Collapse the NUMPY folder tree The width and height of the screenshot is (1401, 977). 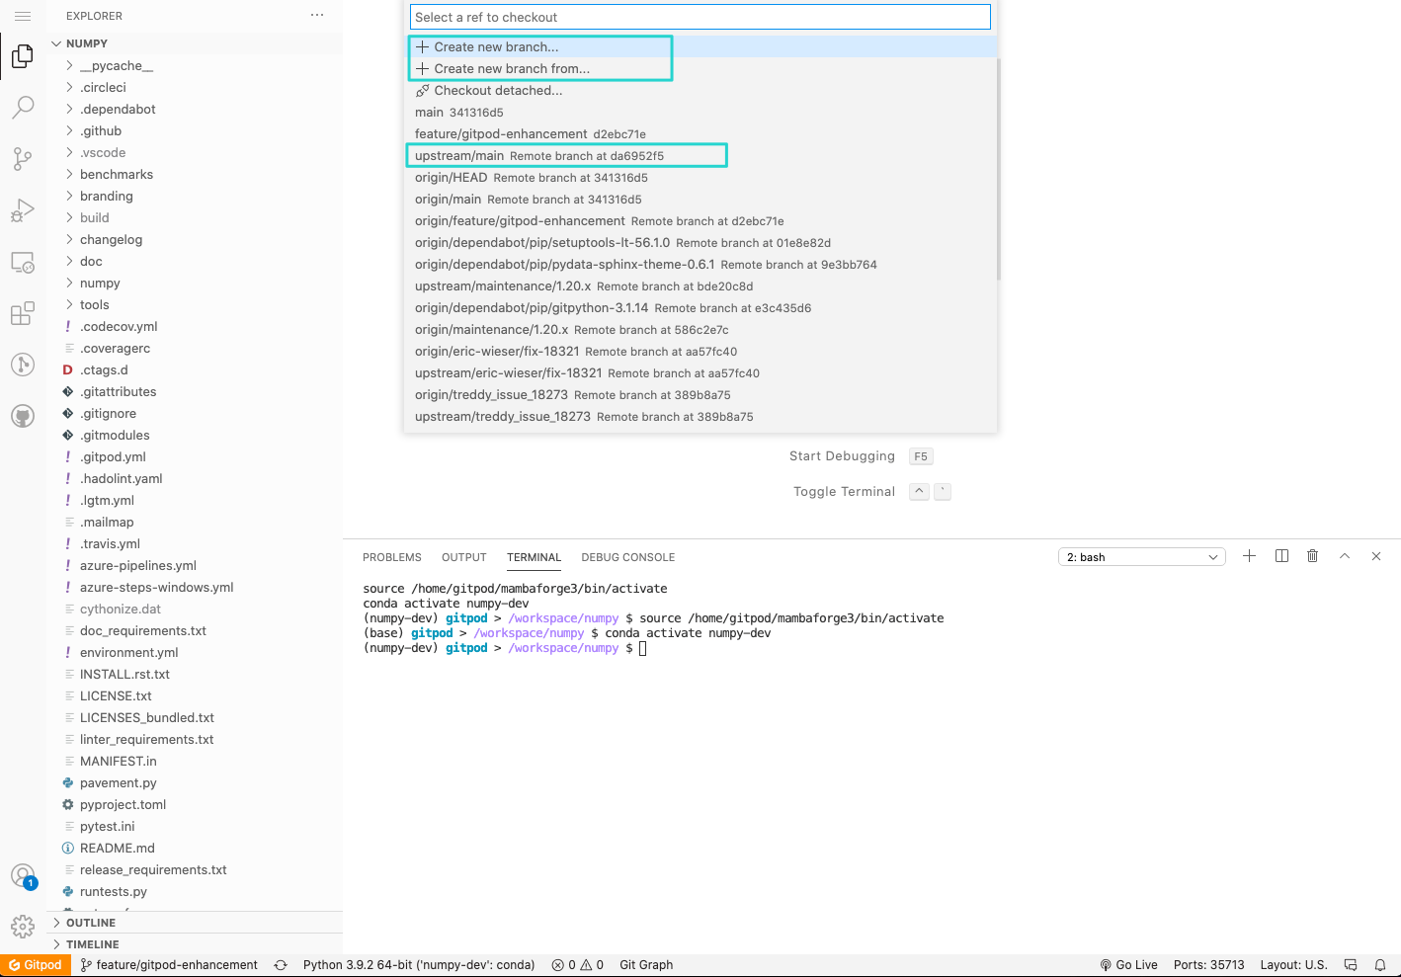coord(56,42)
